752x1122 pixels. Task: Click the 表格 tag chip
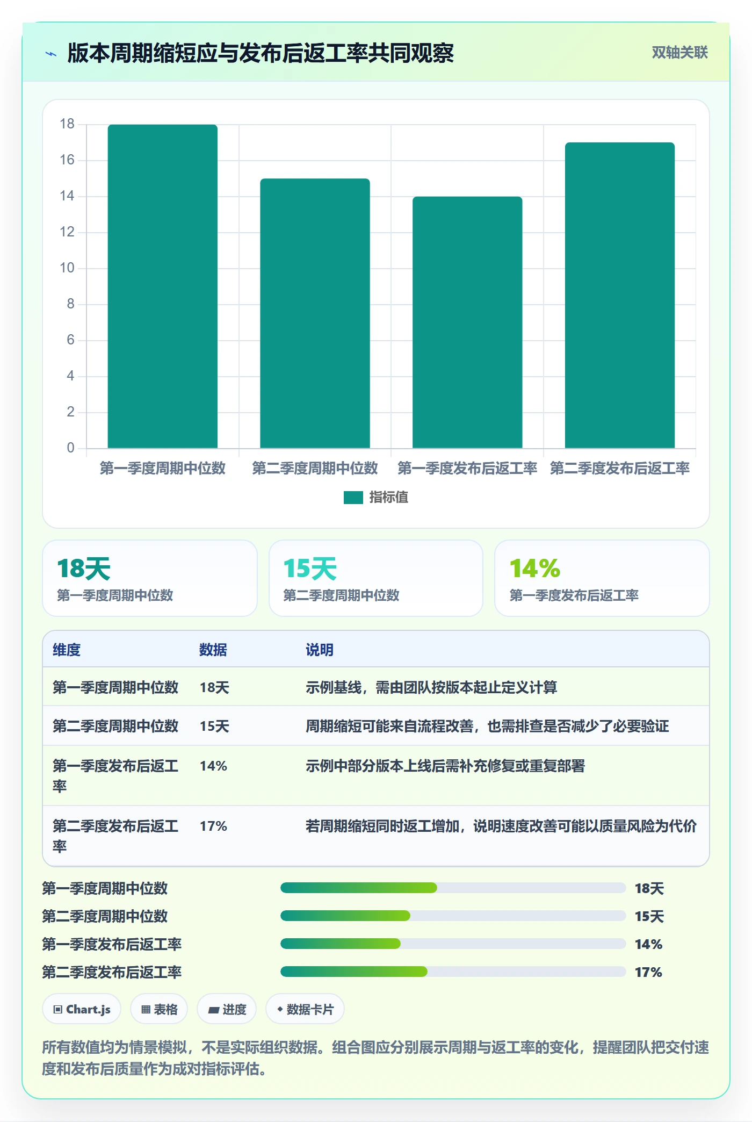(x=159, y=1009)
